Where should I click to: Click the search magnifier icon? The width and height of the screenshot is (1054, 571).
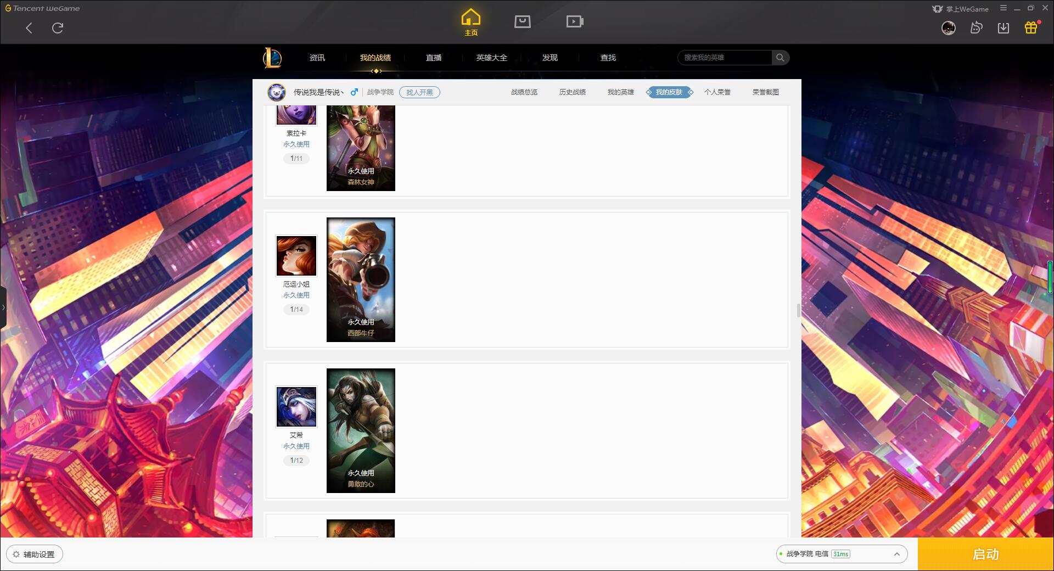pyautogui.click(x=780, y=58)
